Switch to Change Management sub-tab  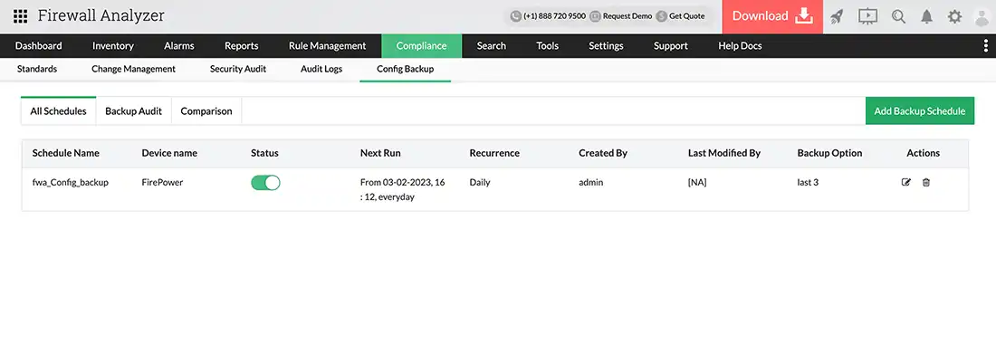(x=133, y=69)
